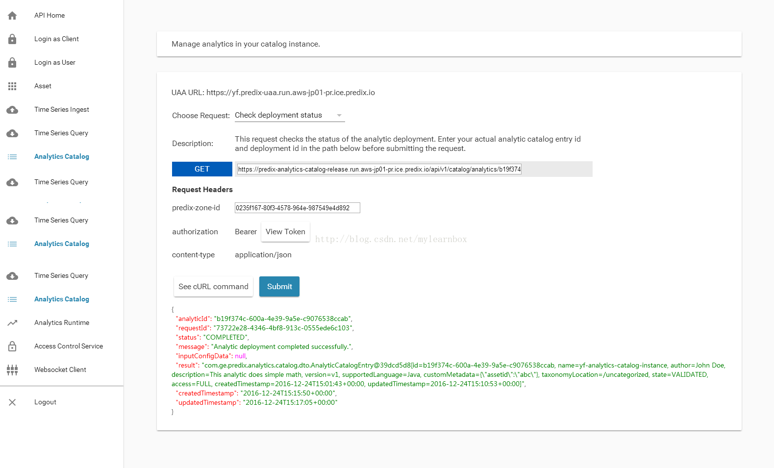The image size is (774, 468).
Task: Open Analytics Catalog entry directly above Analytics Runtime
Action: pyautogui.click(x=62, y=299)
